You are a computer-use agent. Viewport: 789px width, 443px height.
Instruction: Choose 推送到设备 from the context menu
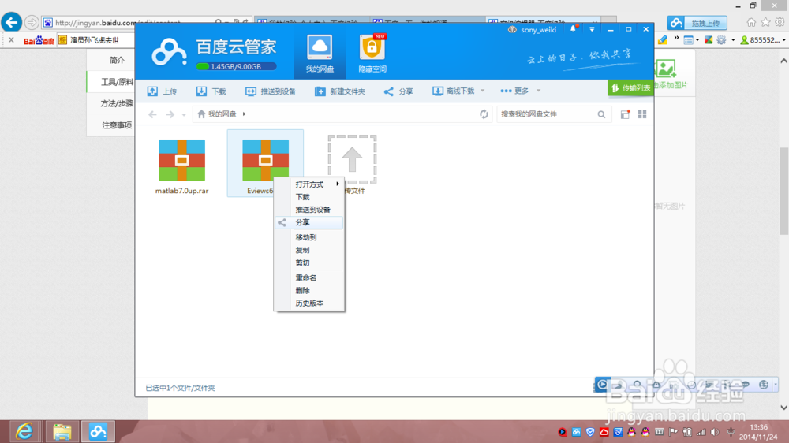point(309,210)
